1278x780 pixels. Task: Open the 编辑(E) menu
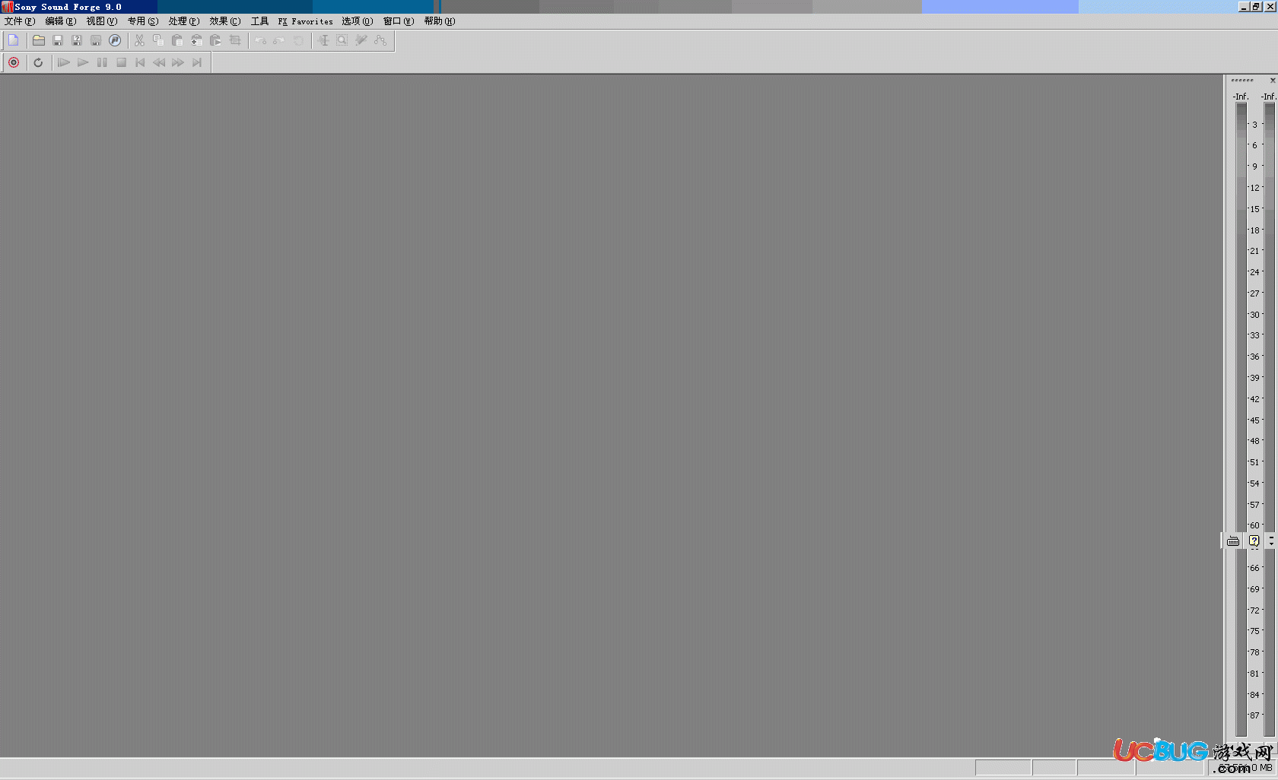click(61, 21)
